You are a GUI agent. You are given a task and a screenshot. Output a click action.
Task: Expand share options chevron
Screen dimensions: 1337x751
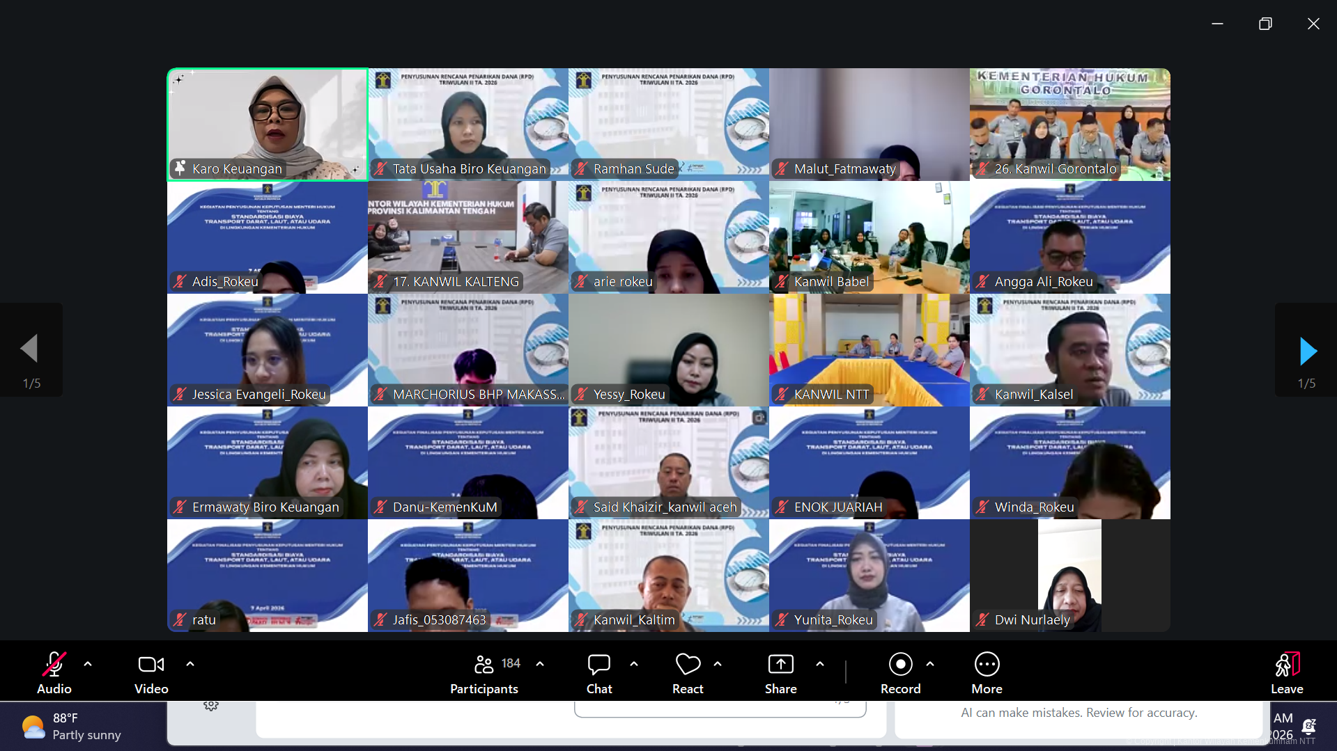pos(820,664)
